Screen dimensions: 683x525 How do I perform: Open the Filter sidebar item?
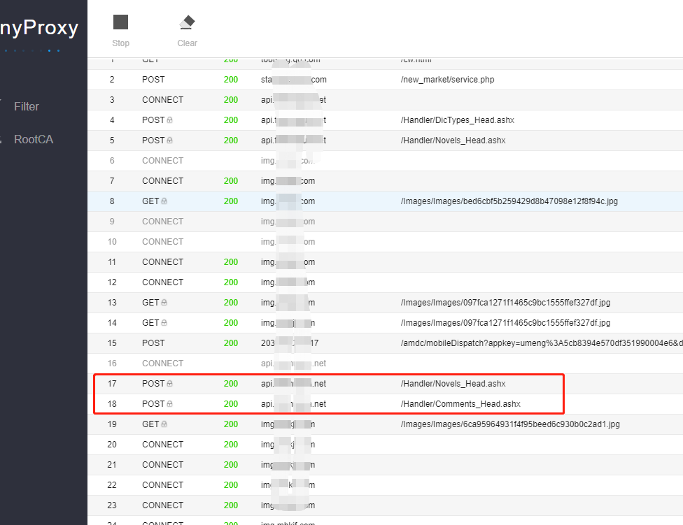(x=27, y=106)
